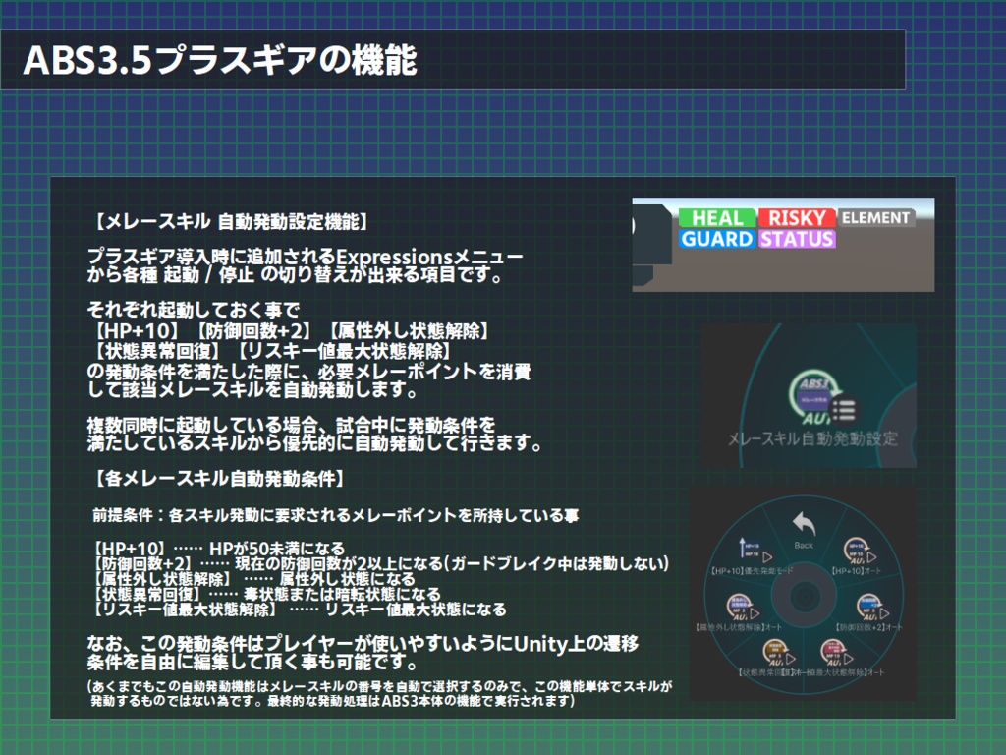Click heading 【メレースキル 自動発動設定機能】
This screenshot has height=755, width=1006.
tap(230, 223)
